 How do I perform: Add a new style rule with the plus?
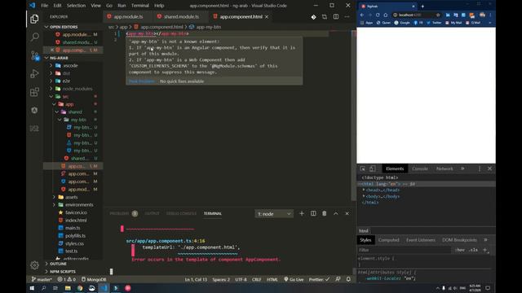(x=485, y=250)
